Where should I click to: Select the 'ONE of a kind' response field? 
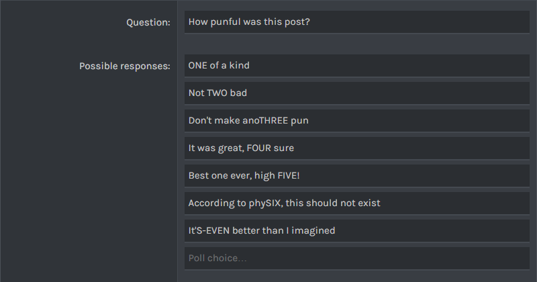[x=357, y=65]
